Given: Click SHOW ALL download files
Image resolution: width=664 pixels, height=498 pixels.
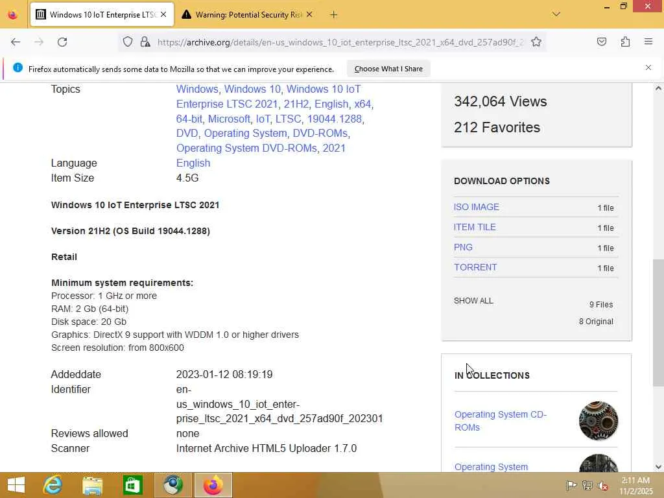Looking at the screenshot, I should (473, 301).
